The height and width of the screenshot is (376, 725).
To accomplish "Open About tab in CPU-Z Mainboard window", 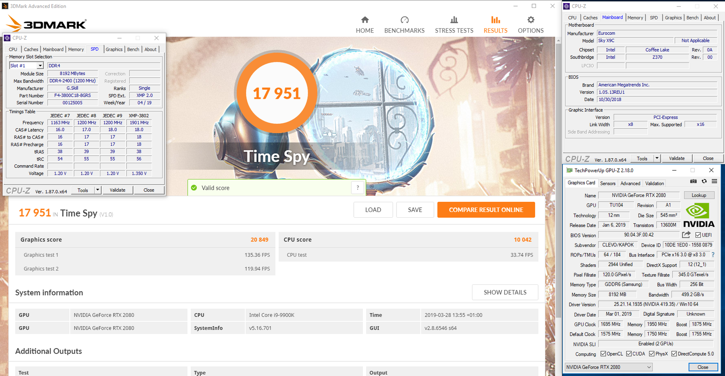I will point(710,18).
